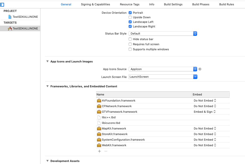Select libc++.tbd row name
Viewport: 245px width, 164px height.
[x=109, y=118]
